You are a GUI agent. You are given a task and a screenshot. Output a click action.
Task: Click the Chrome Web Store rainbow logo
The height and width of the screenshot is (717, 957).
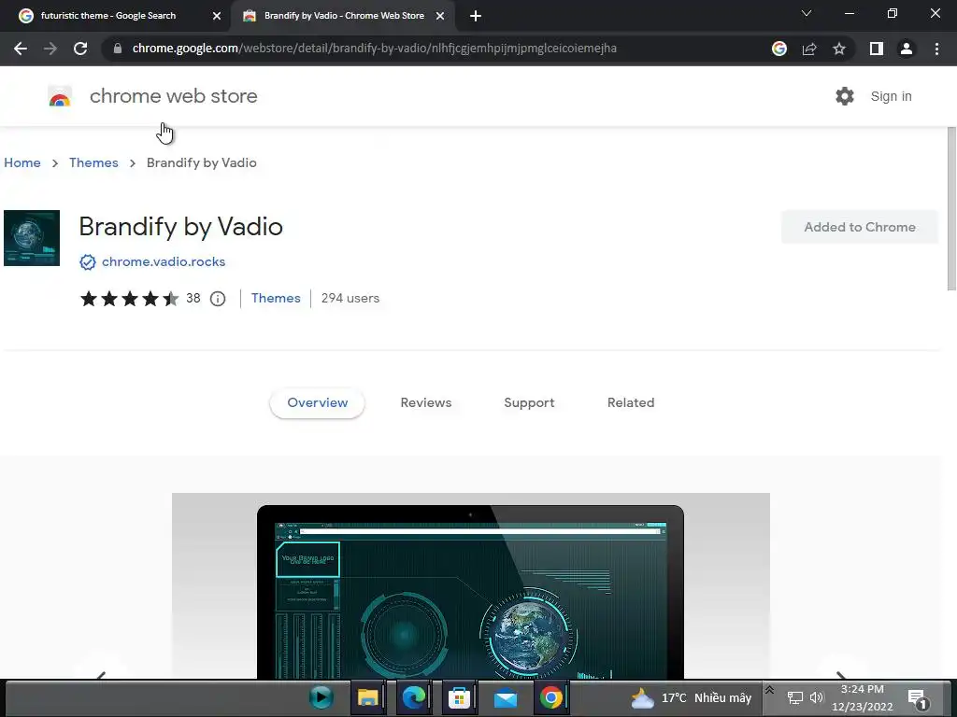(60, 96)
